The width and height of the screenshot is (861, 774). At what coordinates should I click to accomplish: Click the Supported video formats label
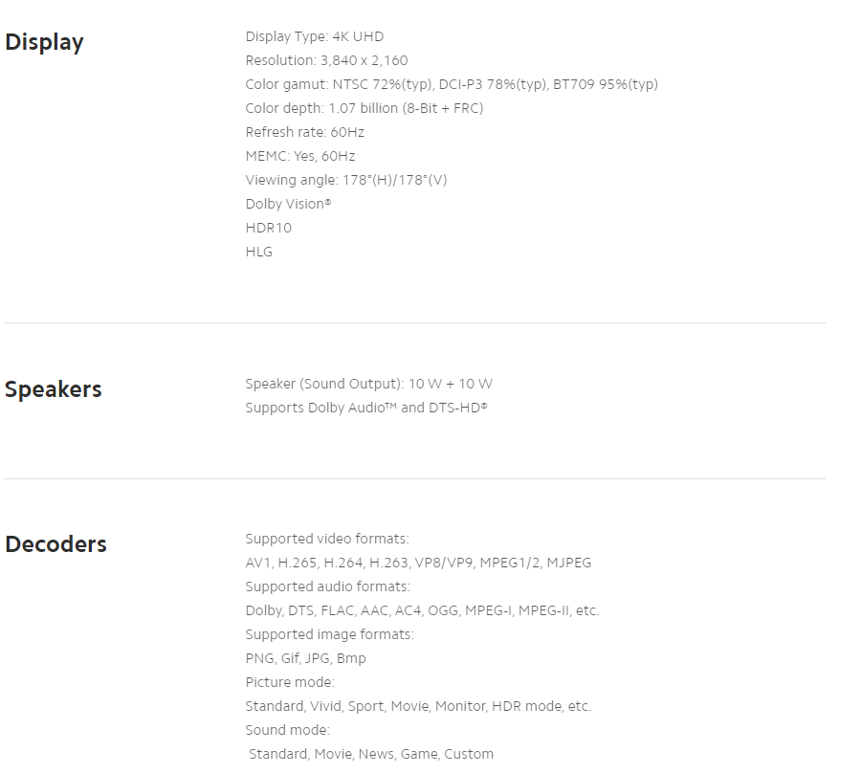tap(326, 539)
